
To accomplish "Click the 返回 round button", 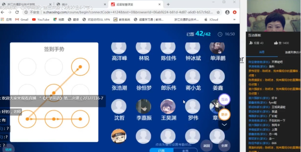I will pos(207,146).
